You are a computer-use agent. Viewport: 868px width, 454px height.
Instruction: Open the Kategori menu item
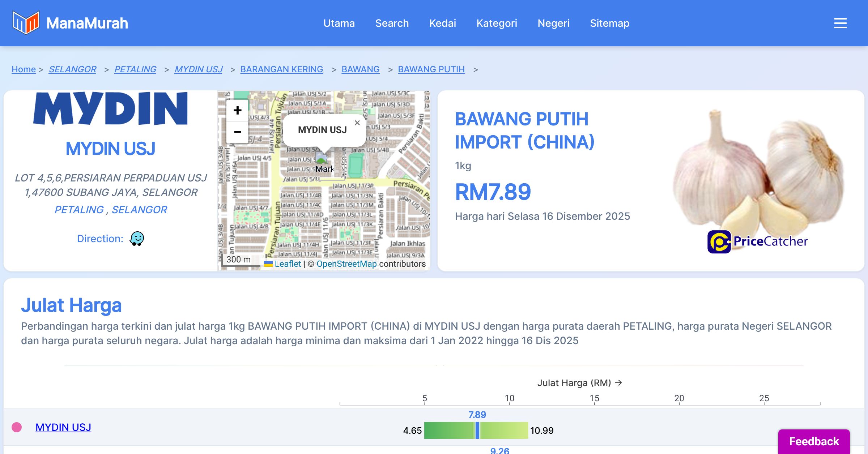(x=497, y=23)
